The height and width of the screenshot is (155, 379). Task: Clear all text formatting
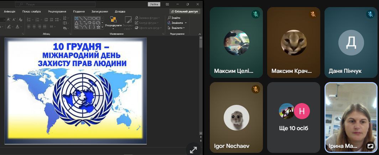pos(21,19)
